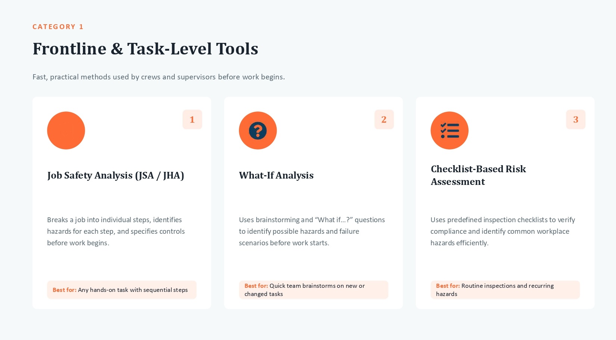Click the Job Safety Analysis (JSA / JHA) title
Image resolution: width=616 pixels, height=340 pixels.
coord(116,175)
